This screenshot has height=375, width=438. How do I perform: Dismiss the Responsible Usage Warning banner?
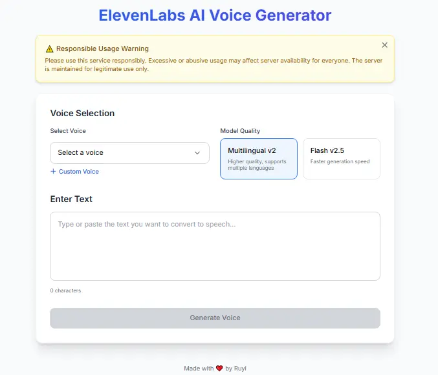385,45
